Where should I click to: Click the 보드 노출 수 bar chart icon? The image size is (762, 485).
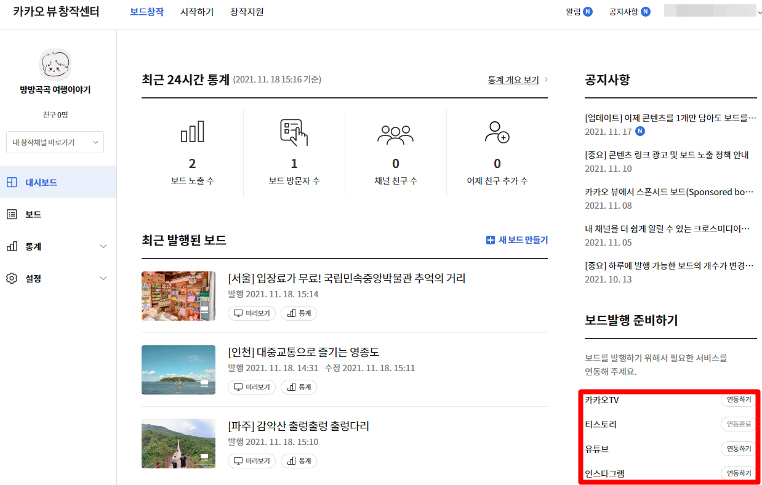[x=192, y=131]
